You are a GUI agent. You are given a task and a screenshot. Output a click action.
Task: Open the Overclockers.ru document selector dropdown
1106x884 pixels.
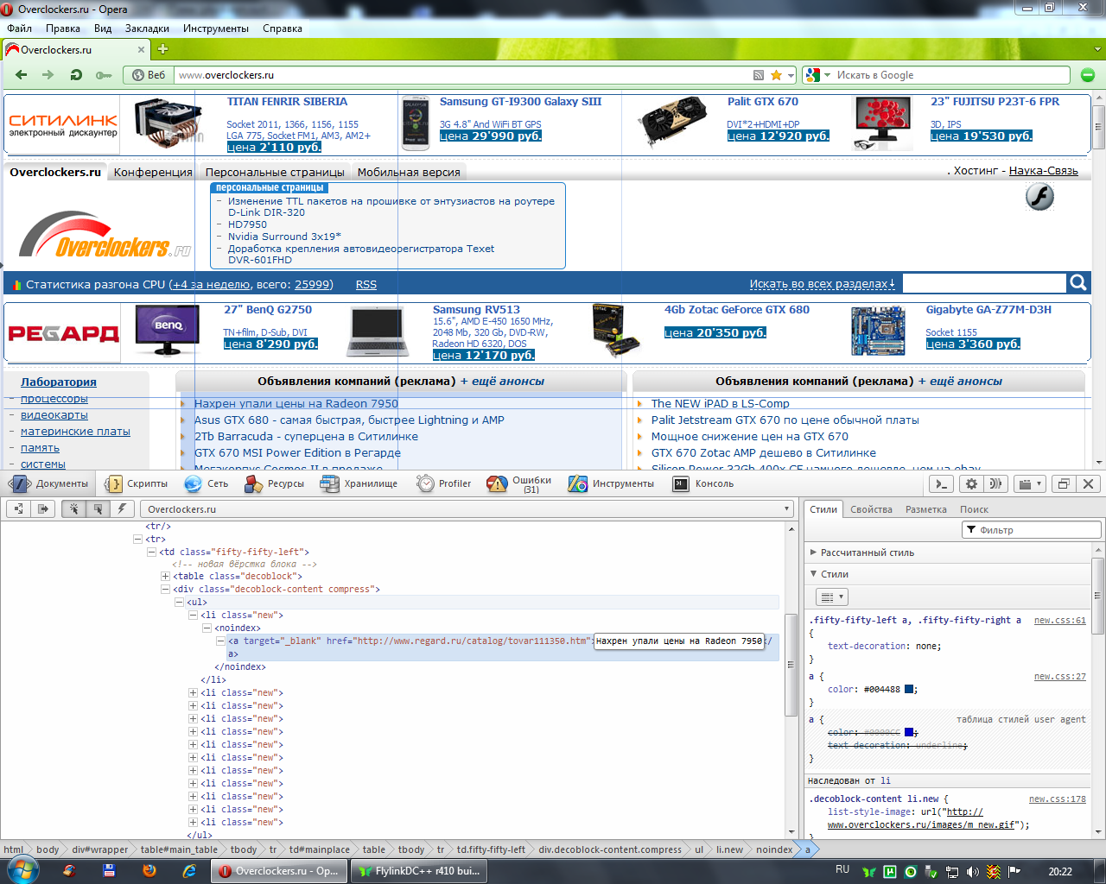point(467,509)
